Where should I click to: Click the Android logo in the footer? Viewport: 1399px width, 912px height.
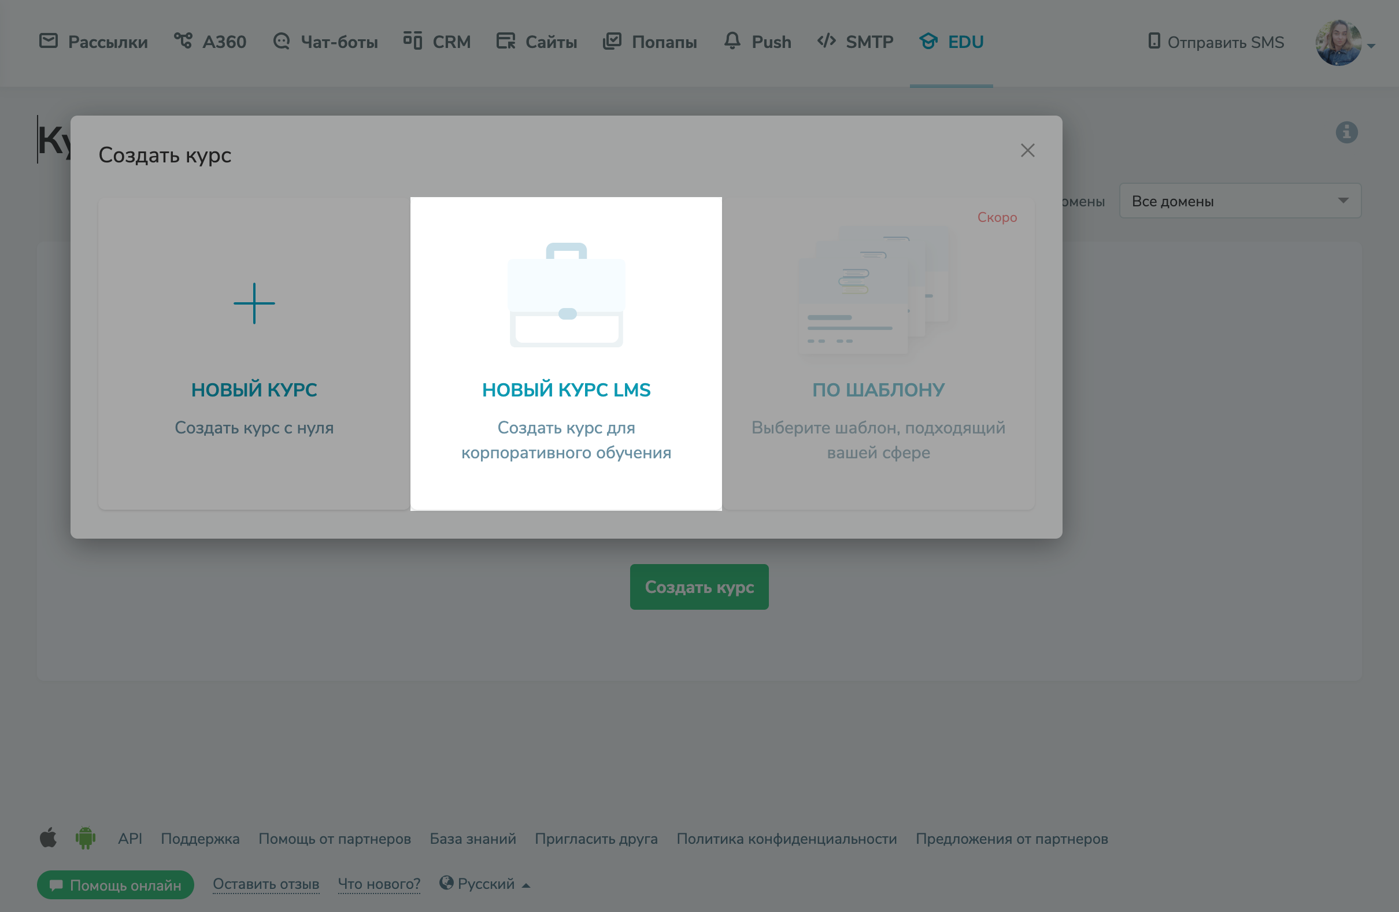(x=86, y=838)
